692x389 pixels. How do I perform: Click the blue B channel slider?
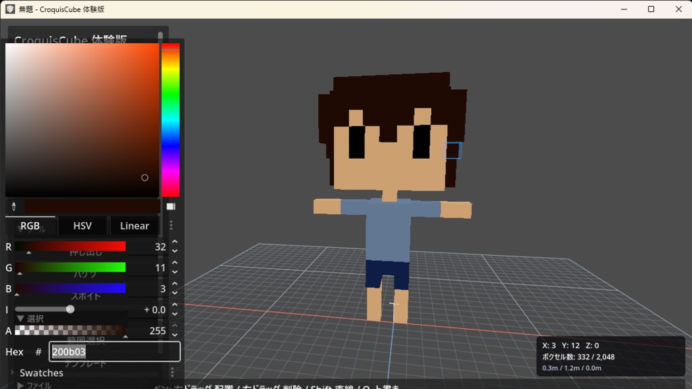[70, 288]
